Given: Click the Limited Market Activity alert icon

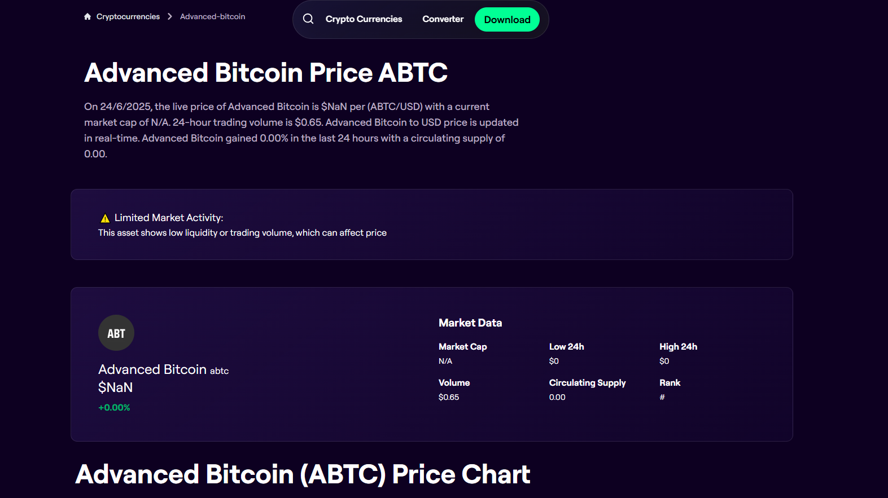Looking at the screenshot, I should (x=104, y=217).
